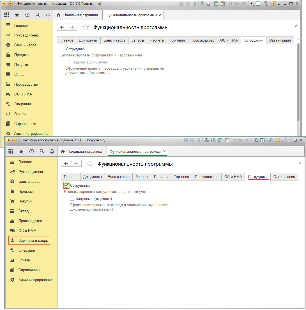Open Склад section in front window sidebar

(x=24, y=211)
